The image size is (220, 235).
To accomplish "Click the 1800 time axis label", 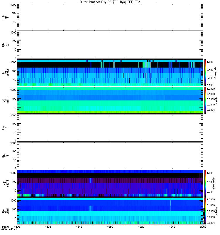I will pos(17,226).
